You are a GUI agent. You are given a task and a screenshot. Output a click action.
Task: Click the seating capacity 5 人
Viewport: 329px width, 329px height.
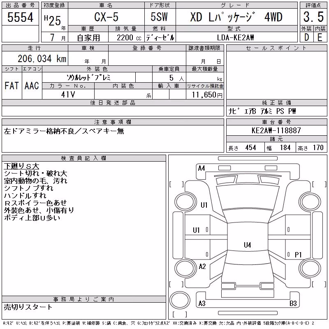[x=176, y=78]
